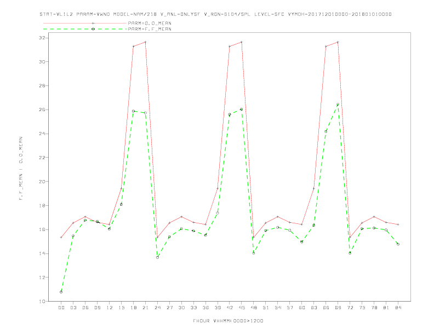Click the x-axis tick label 51
This screenshot has width=434, height=335.
coord(266,308)
